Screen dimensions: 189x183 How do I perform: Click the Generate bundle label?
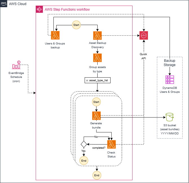pos(96,125)
